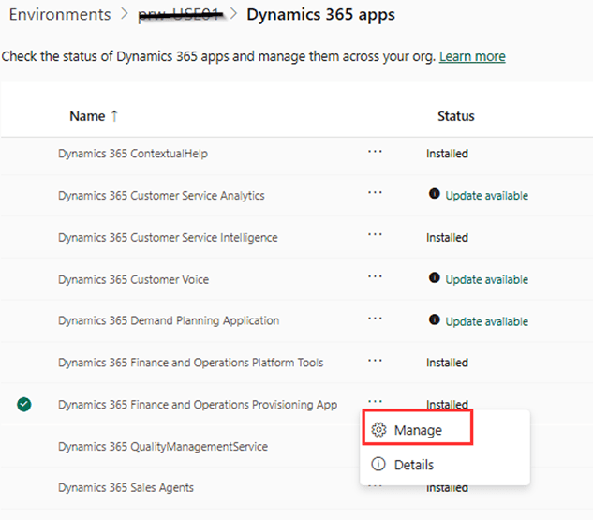Deselect the checked Finance and Operations Provisioning App row

pos(24,405)
